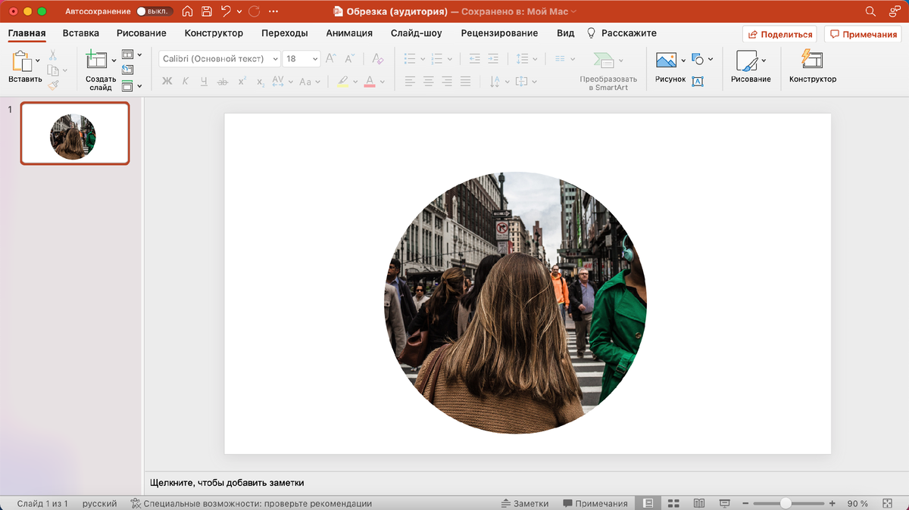The height and width of the screenshot is (510, 909).
Task: Expand the font size 18 dropdown
Action: pyautogui.click(x=314, y=59)
